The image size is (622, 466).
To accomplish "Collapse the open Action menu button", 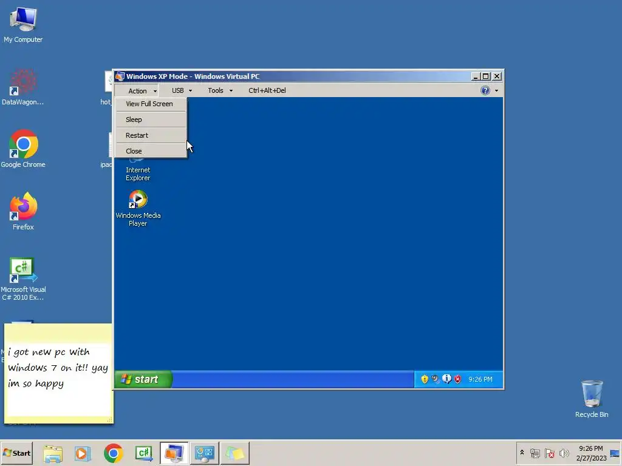I will pyautogui.click(x=137, y=91).
